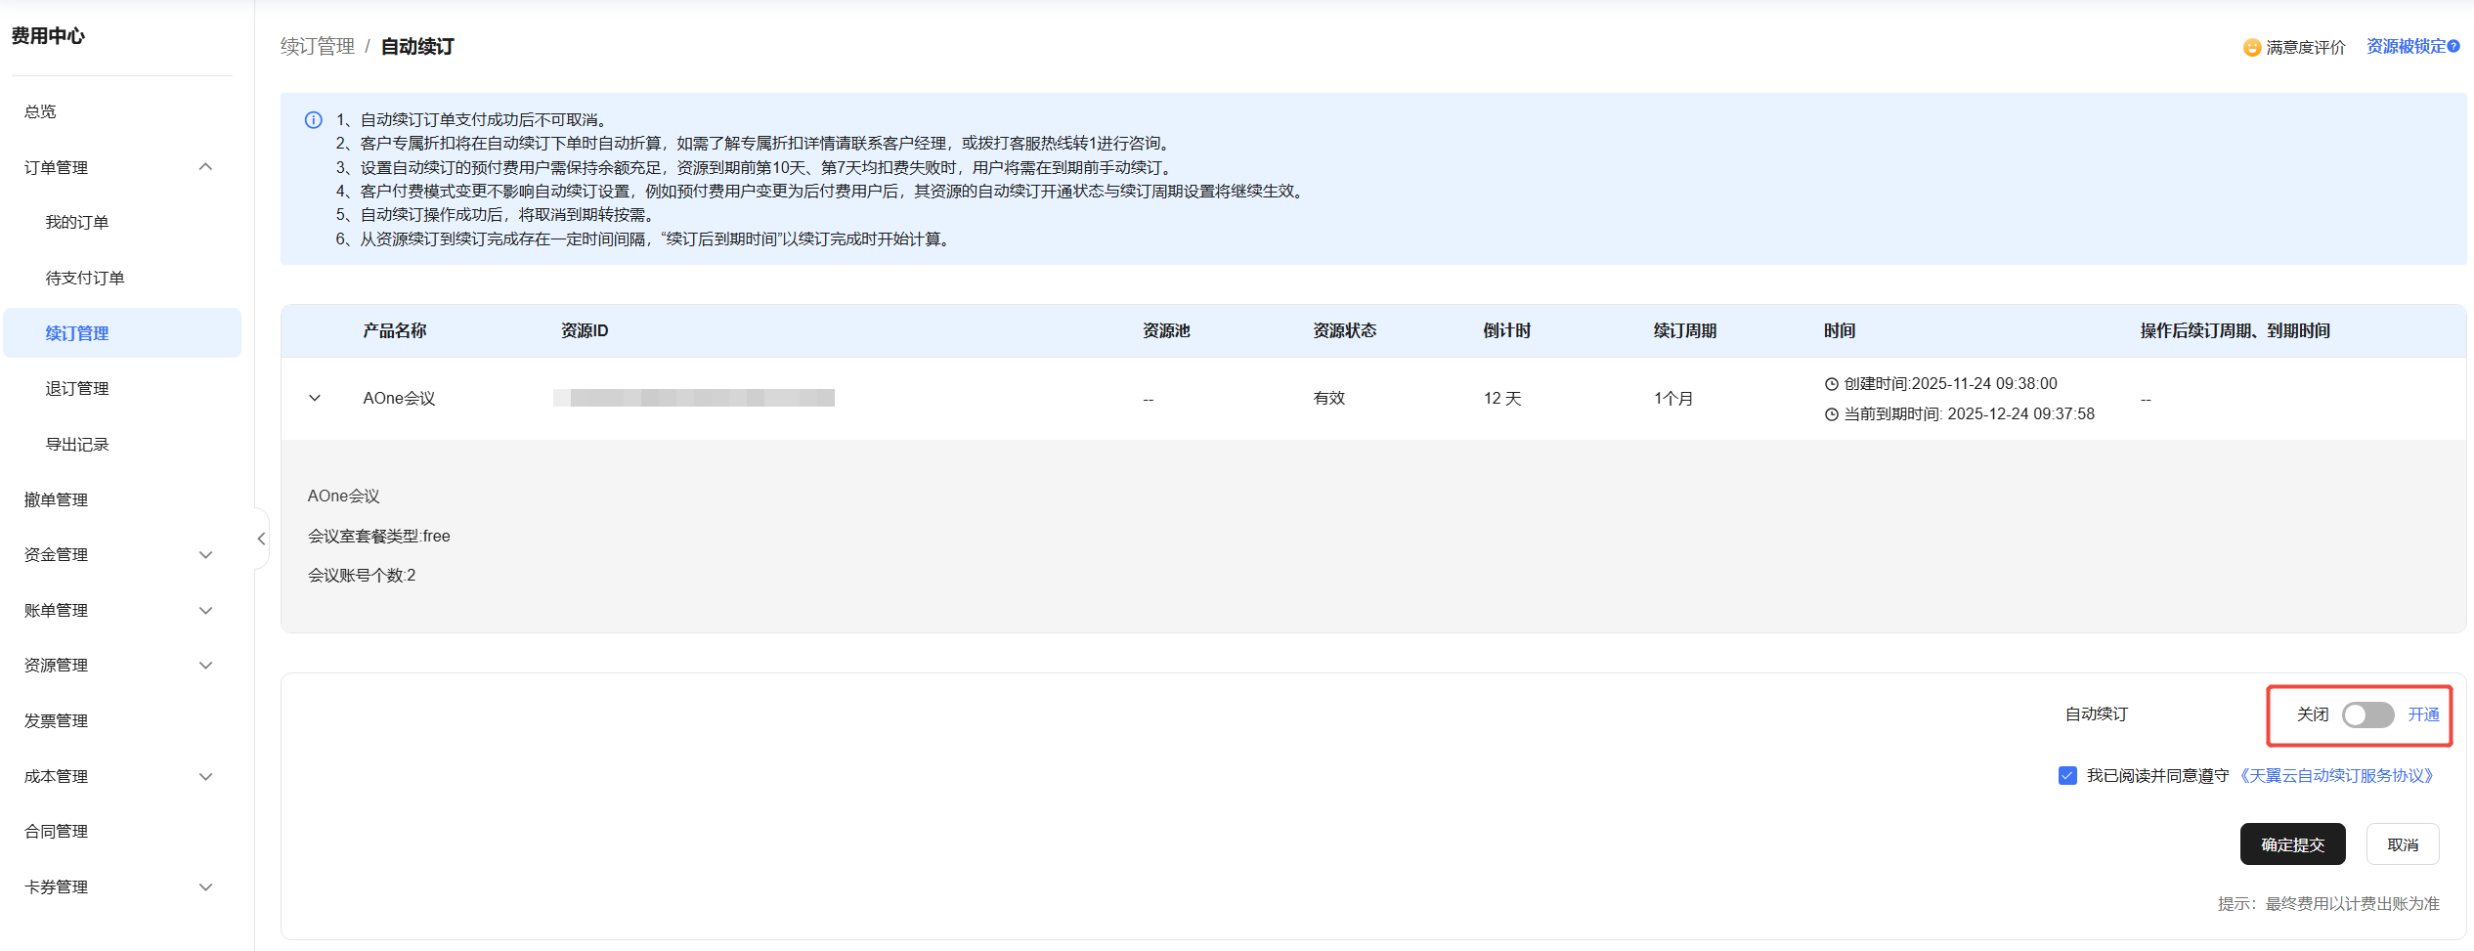Collapse the left sidebar with arrow handle

click(x=261, y=539)
